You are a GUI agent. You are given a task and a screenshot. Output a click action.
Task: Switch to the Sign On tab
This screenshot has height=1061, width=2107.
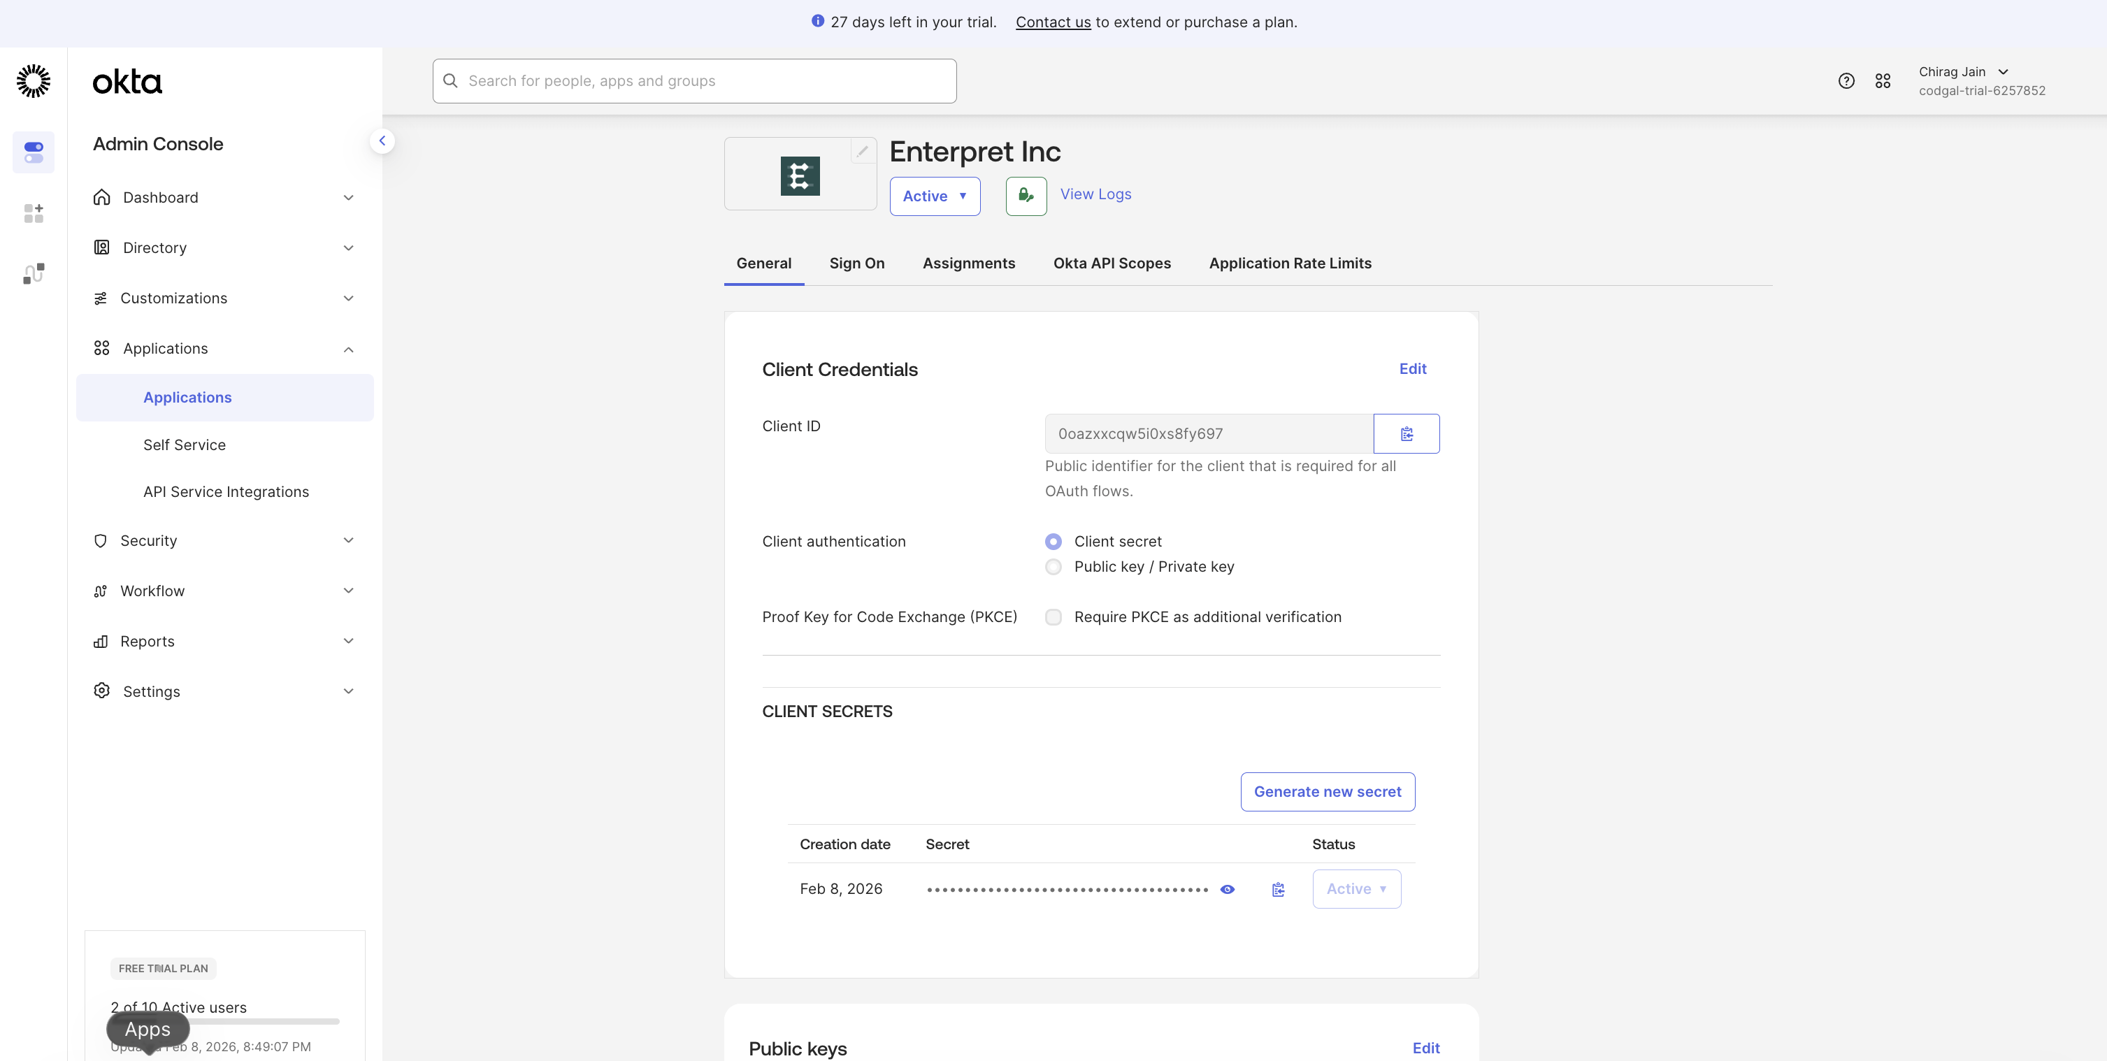(x=856, y=264)
